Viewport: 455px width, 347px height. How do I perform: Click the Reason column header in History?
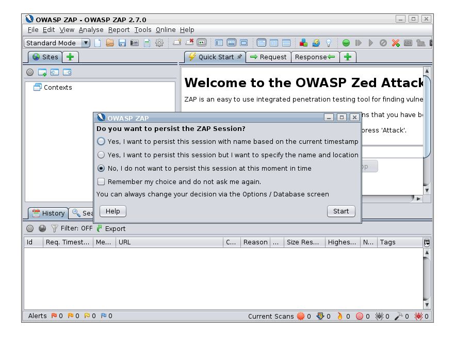click(255, 242)
